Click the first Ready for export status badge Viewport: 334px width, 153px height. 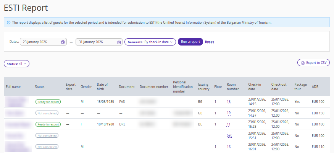pyautogui.click(x=48, y=102)
